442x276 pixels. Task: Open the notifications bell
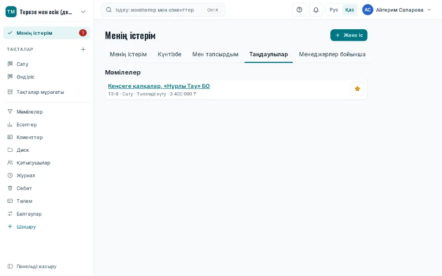point(315,10)
